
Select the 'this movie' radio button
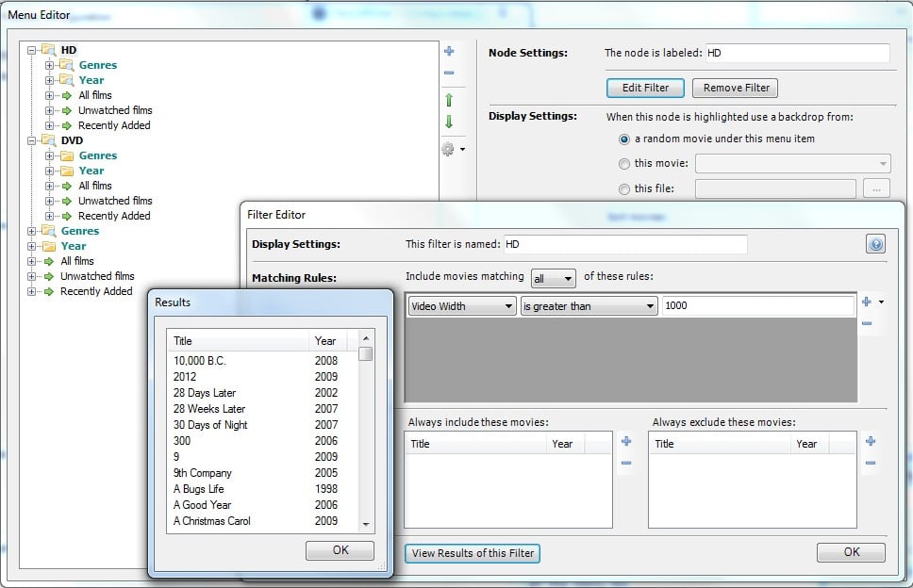click(624, 164)
